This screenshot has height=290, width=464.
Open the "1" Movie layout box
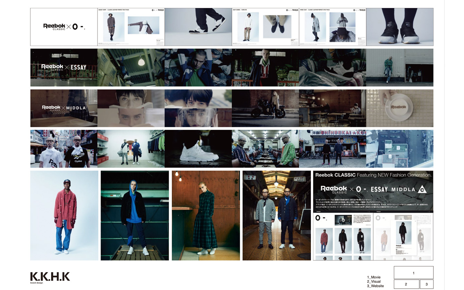[x=414, y=273]
